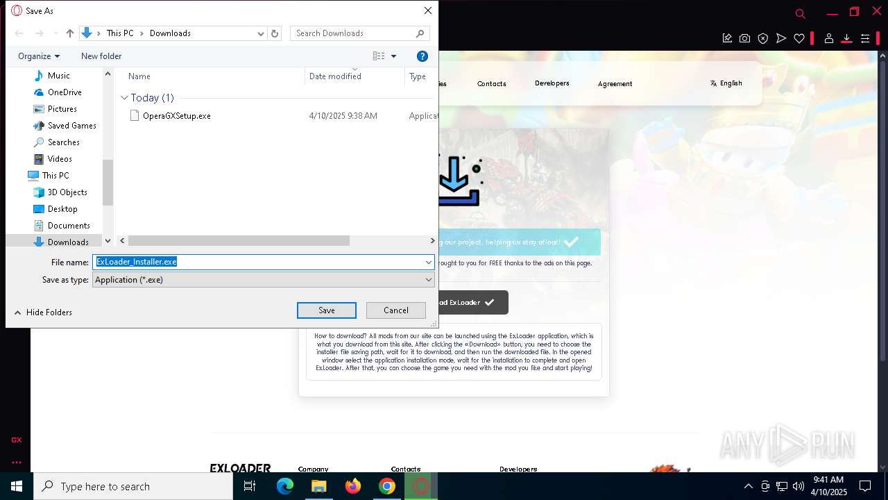
Task: Open the Opera account profile icon
Action: click(828, 39)
